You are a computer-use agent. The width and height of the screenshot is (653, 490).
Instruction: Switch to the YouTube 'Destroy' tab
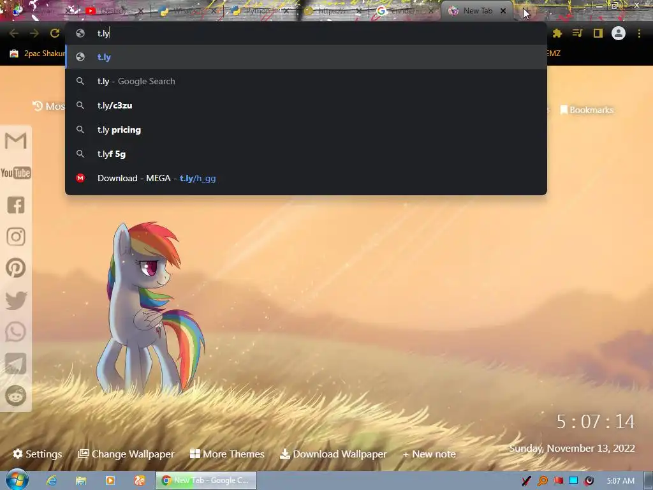pyautogui.click(x=112, y=11)
